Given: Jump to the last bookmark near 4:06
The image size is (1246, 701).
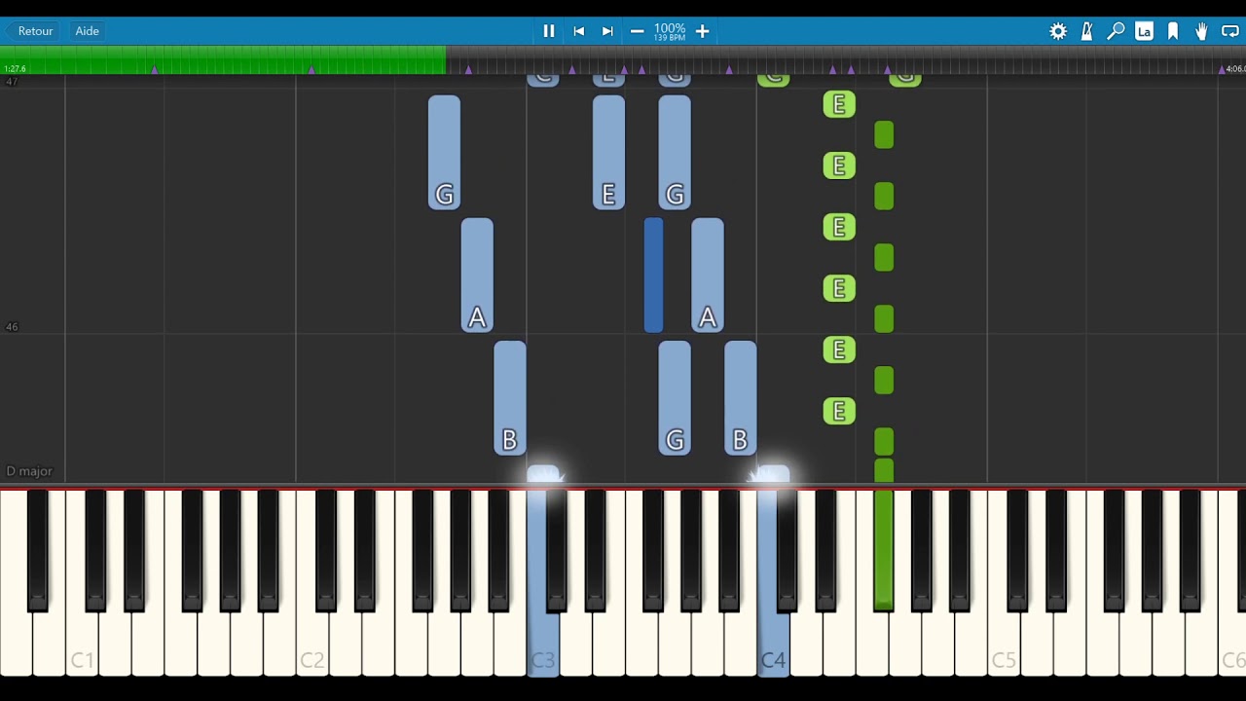Looking at the screenshot, I should (x=1222, y=69).
